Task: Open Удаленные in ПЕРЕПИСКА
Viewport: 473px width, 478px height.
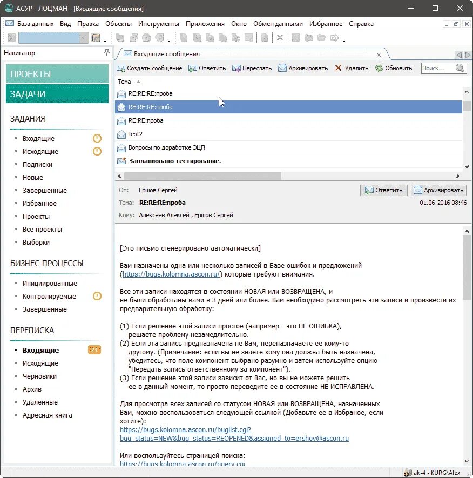Action: point(40,402)
